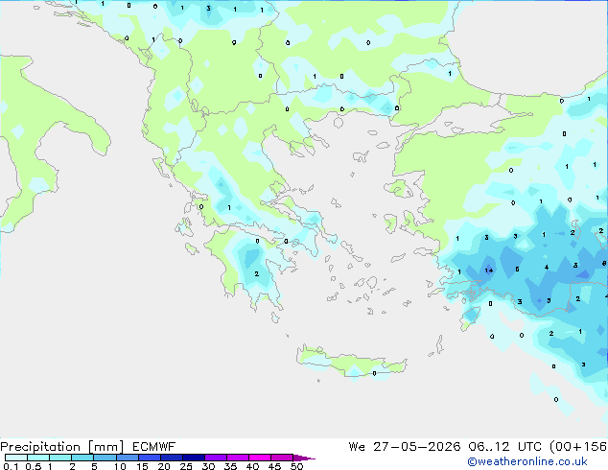Click the 40–45 mm magenta legend swatch
The image size is (608, 470).
coord(260,458)
